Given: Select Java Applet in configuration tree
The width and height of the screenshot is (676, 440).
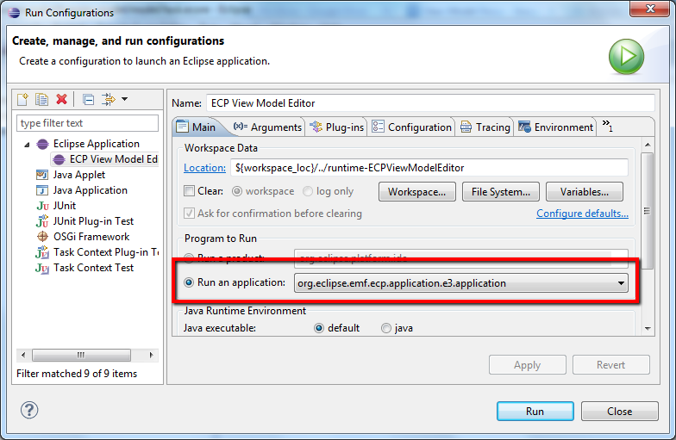Looking at the screenshot, I should tap(79, 175).
